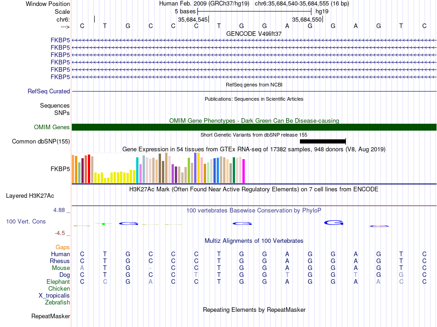437x327 pixels.
Task: Click the -4.5 conservation scale value
Action: click(x=60, y=233)
